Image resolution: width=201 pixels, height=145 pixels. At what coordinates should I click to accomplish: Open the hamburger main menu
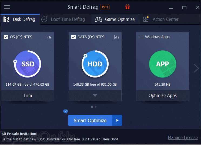point(7,7)
